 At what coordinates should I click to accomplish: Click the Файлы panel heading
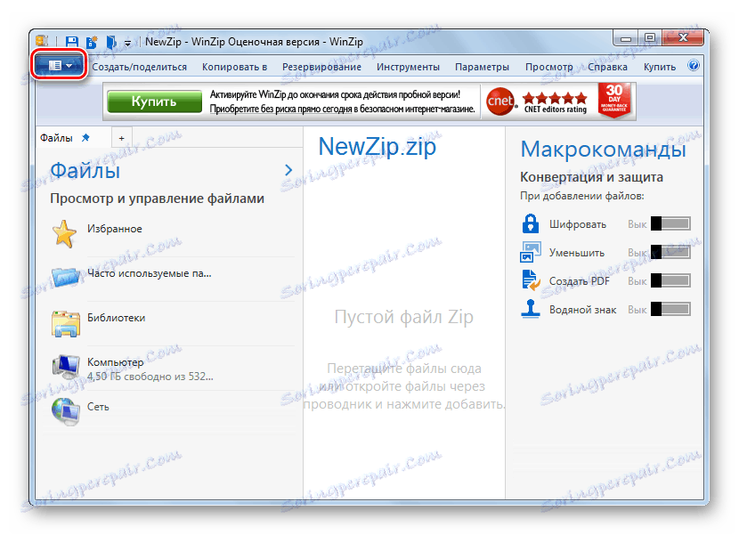click(x=85, y=170)
